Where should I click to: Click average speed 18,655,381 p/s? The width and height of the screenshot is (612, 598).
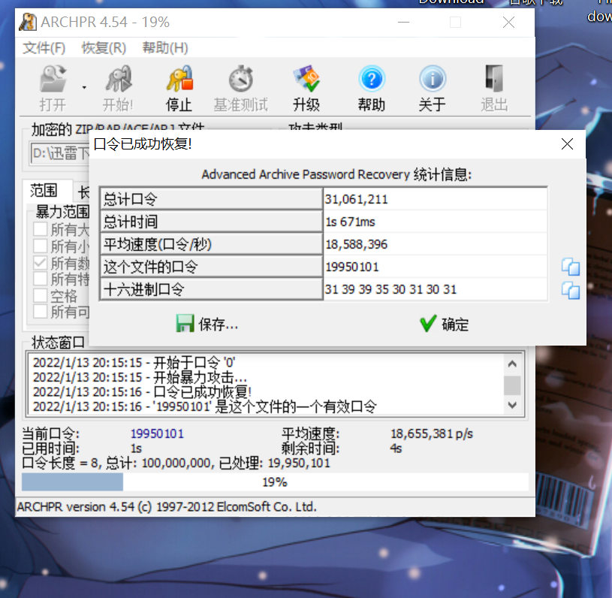(x=432, y=433)
